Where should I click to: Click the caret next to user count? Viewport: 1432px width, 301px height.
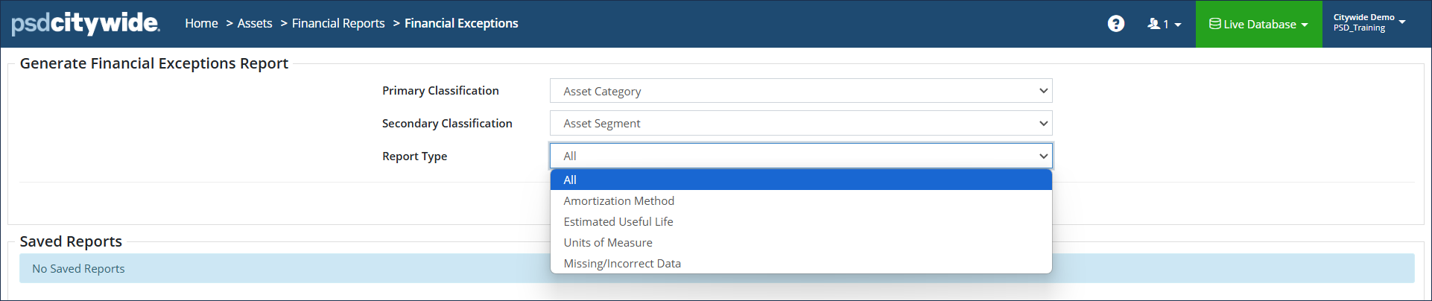tap(1178, 25)
